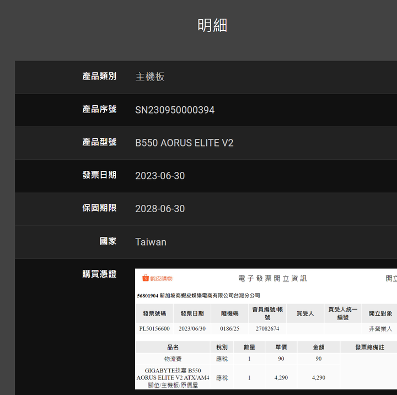Select serial number SN230950000394

175,110
